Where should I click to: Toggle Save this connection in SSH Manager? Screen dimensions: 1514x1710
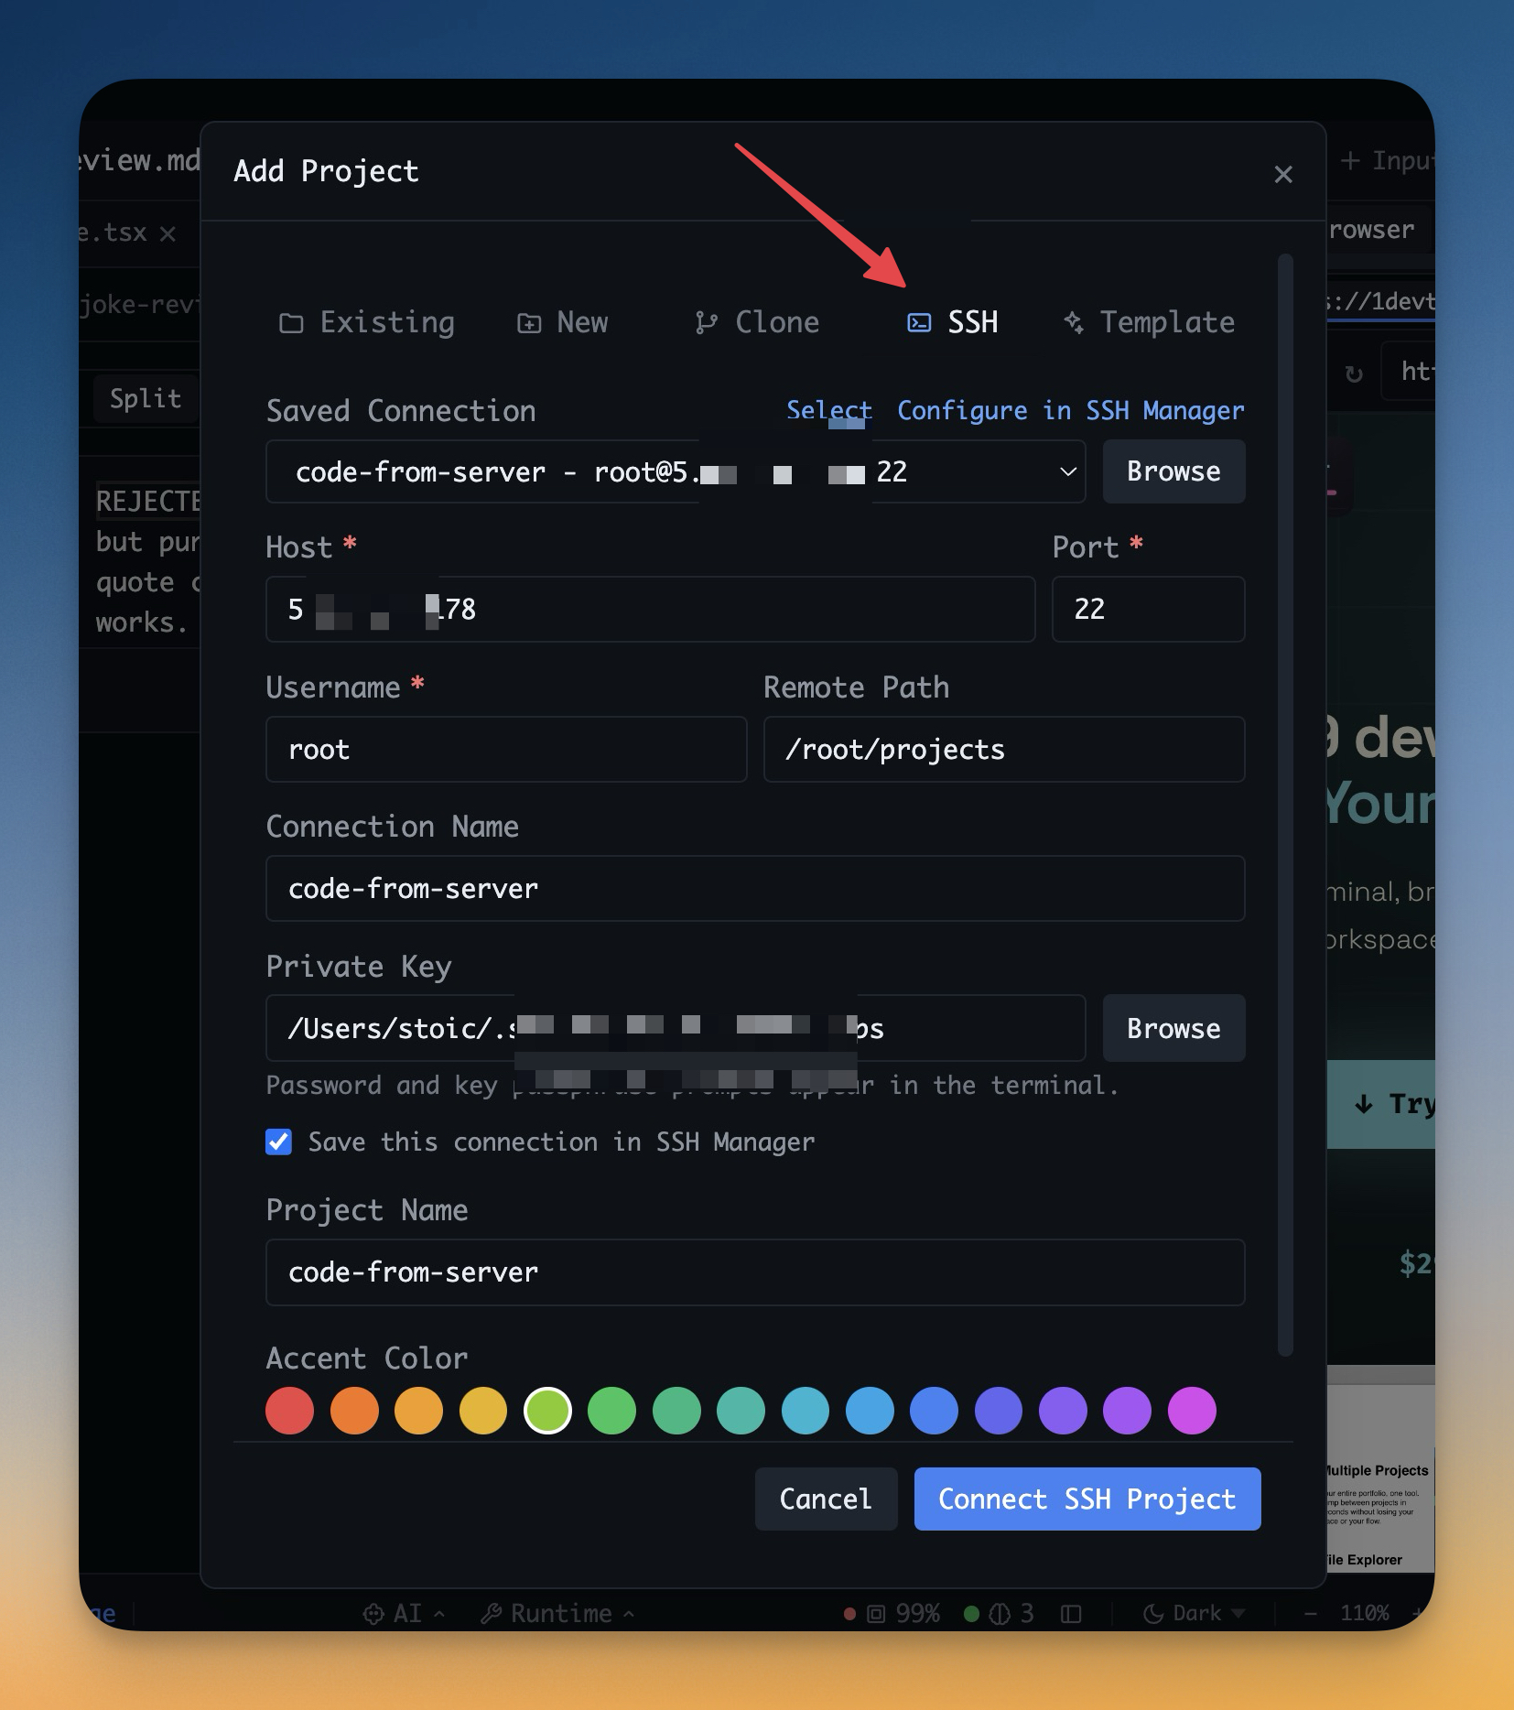click(x=279, y=1142)
